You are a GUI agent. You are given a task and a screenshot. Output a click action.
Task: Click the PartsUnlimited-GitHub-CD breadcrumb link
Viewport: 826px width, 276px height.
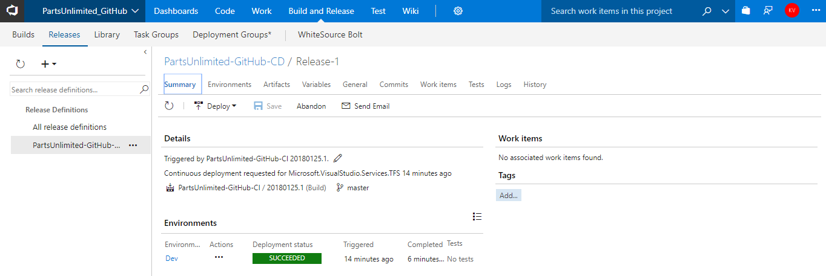pyautogui.click(x=224, y=62)
